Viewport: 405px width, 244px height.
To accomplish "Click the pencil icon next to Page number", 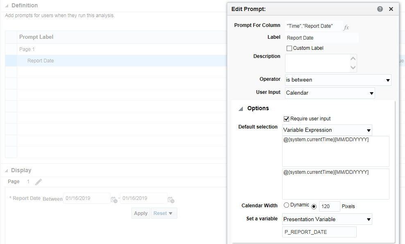I will point(38,182).
